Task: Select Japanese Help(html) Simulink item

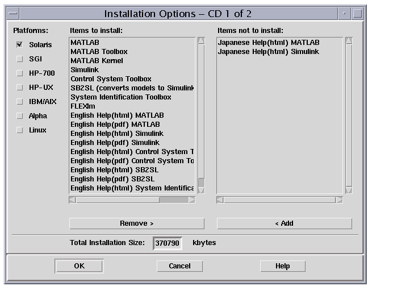Action: pyautogui.click(x=279, y=52)
